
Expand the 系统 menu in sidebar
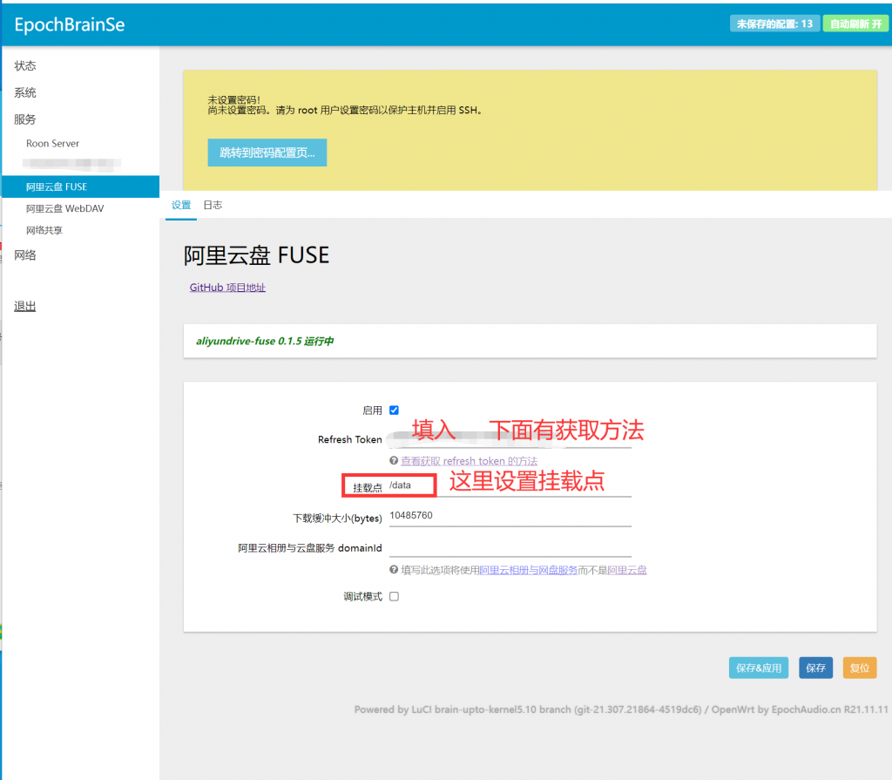[25, 92]
